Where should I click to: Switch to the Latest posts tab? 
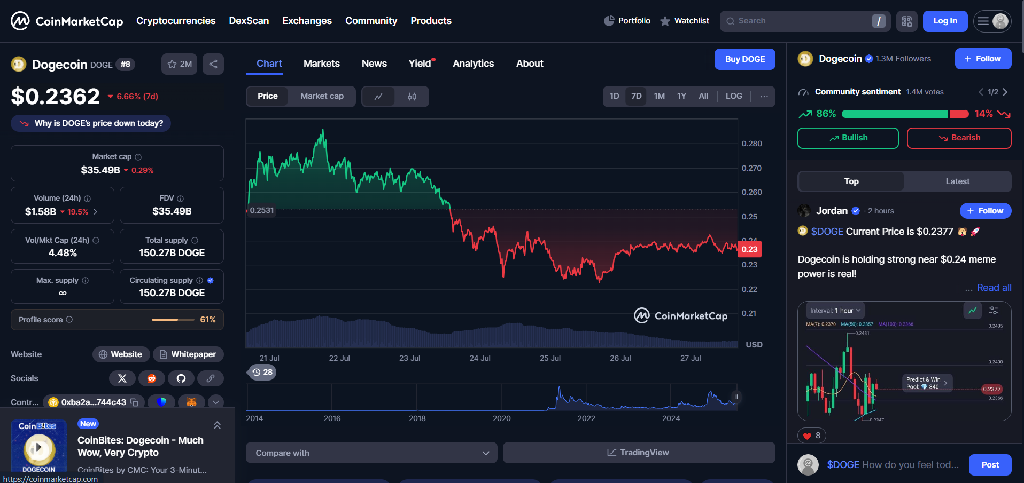coord(957,181)
